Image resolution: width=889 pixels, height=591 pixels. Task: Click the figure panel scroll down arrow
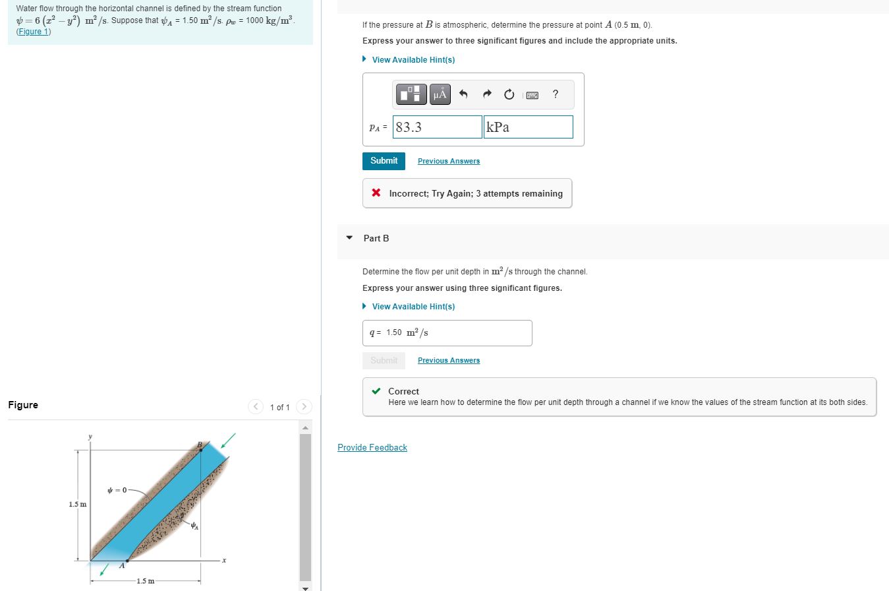(305, 586)
